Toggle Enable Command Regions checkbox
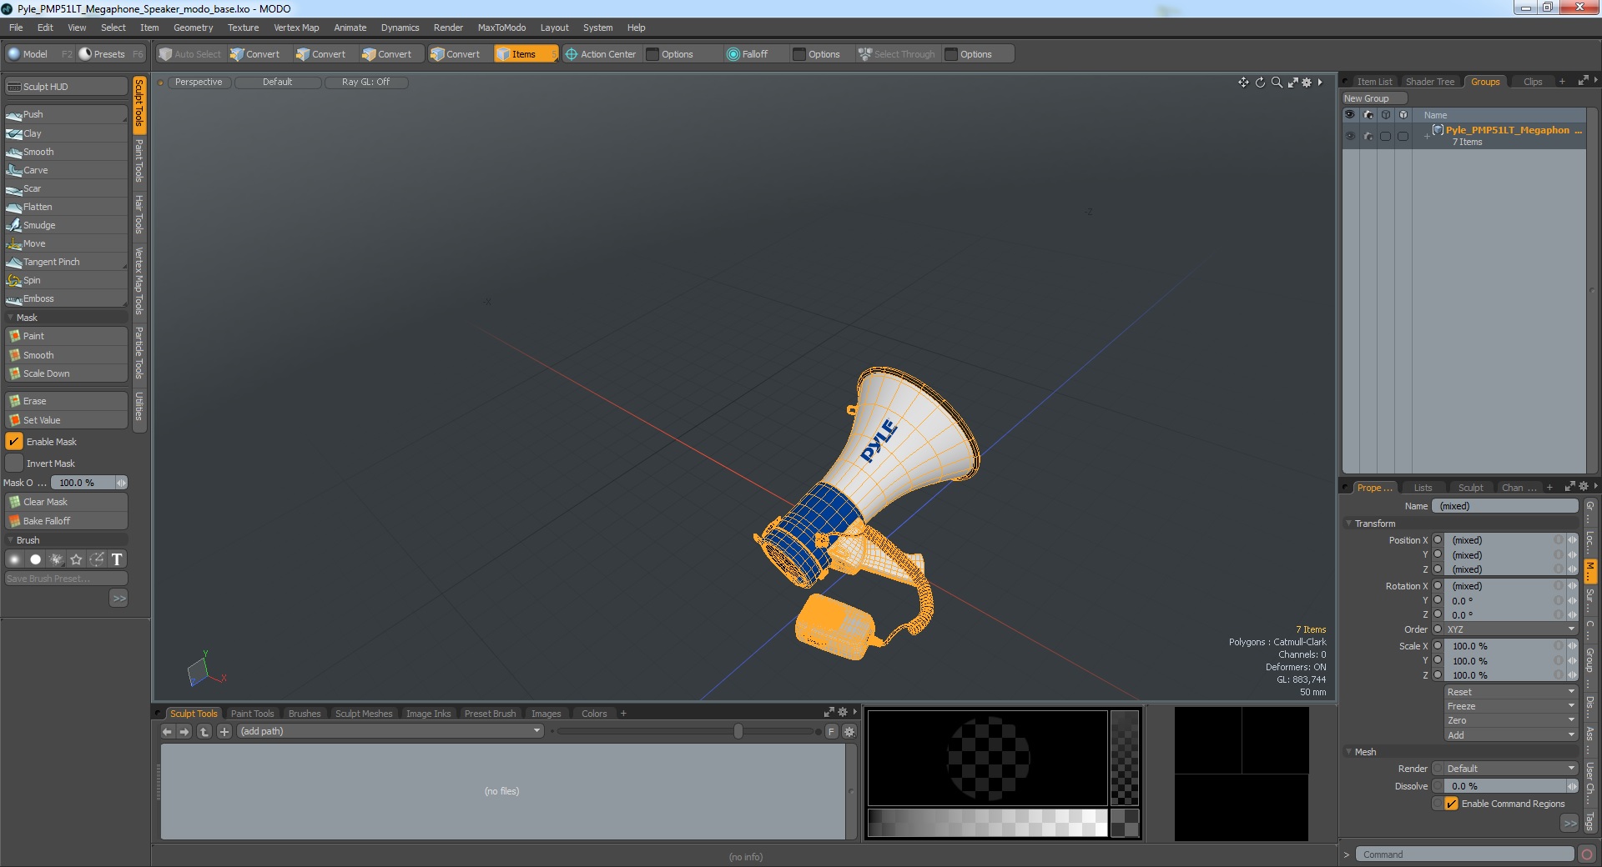Viewport: 1602px width, 867px height. 1452,804
